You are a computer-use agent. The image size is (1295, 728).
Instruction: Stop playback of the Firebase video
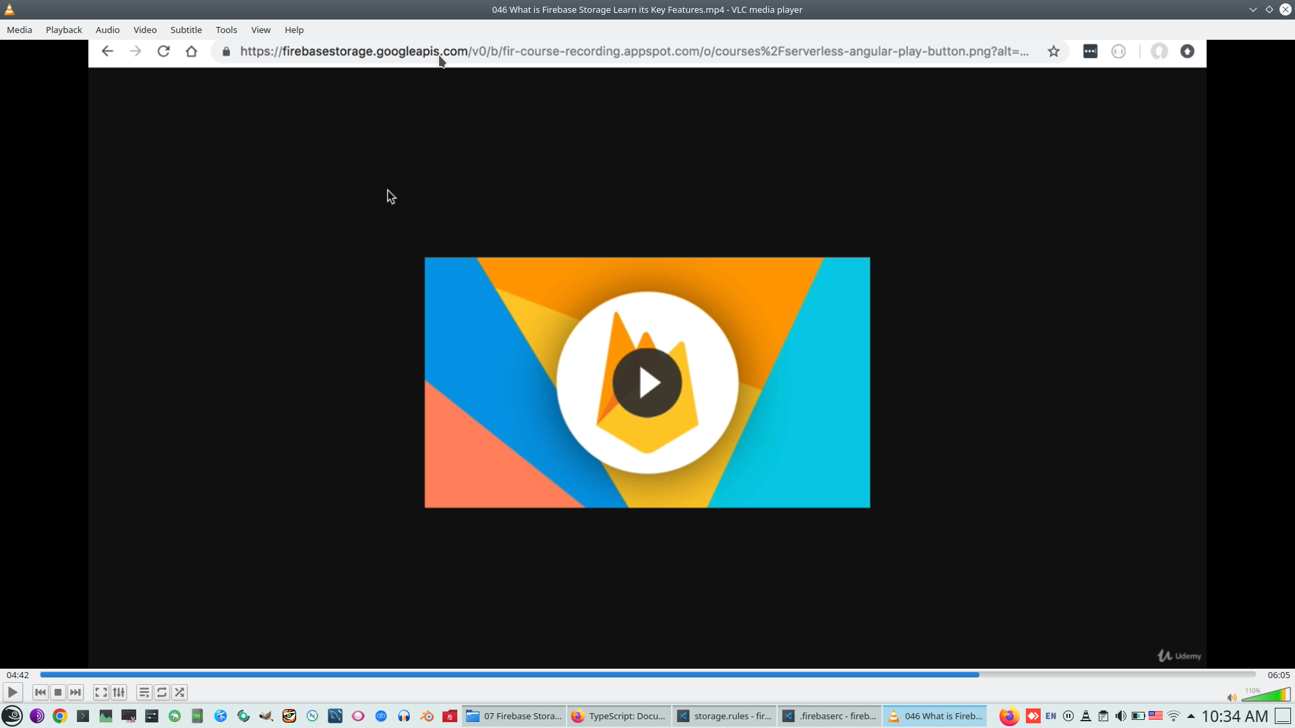[57, 692]
